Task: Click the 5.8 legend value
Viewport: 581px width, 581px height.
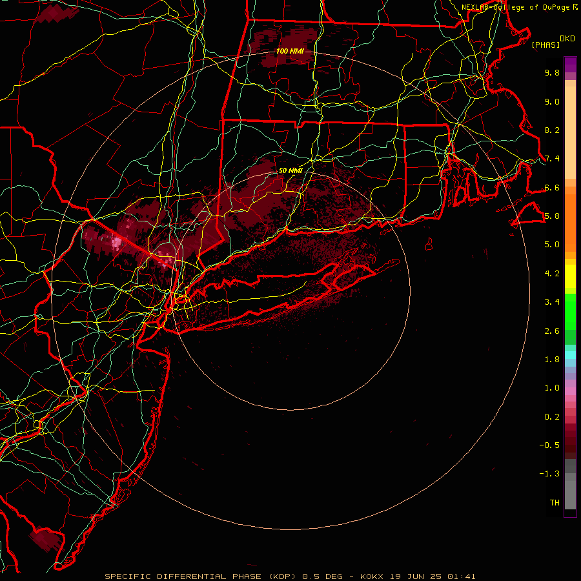Action: pos(552,216)
